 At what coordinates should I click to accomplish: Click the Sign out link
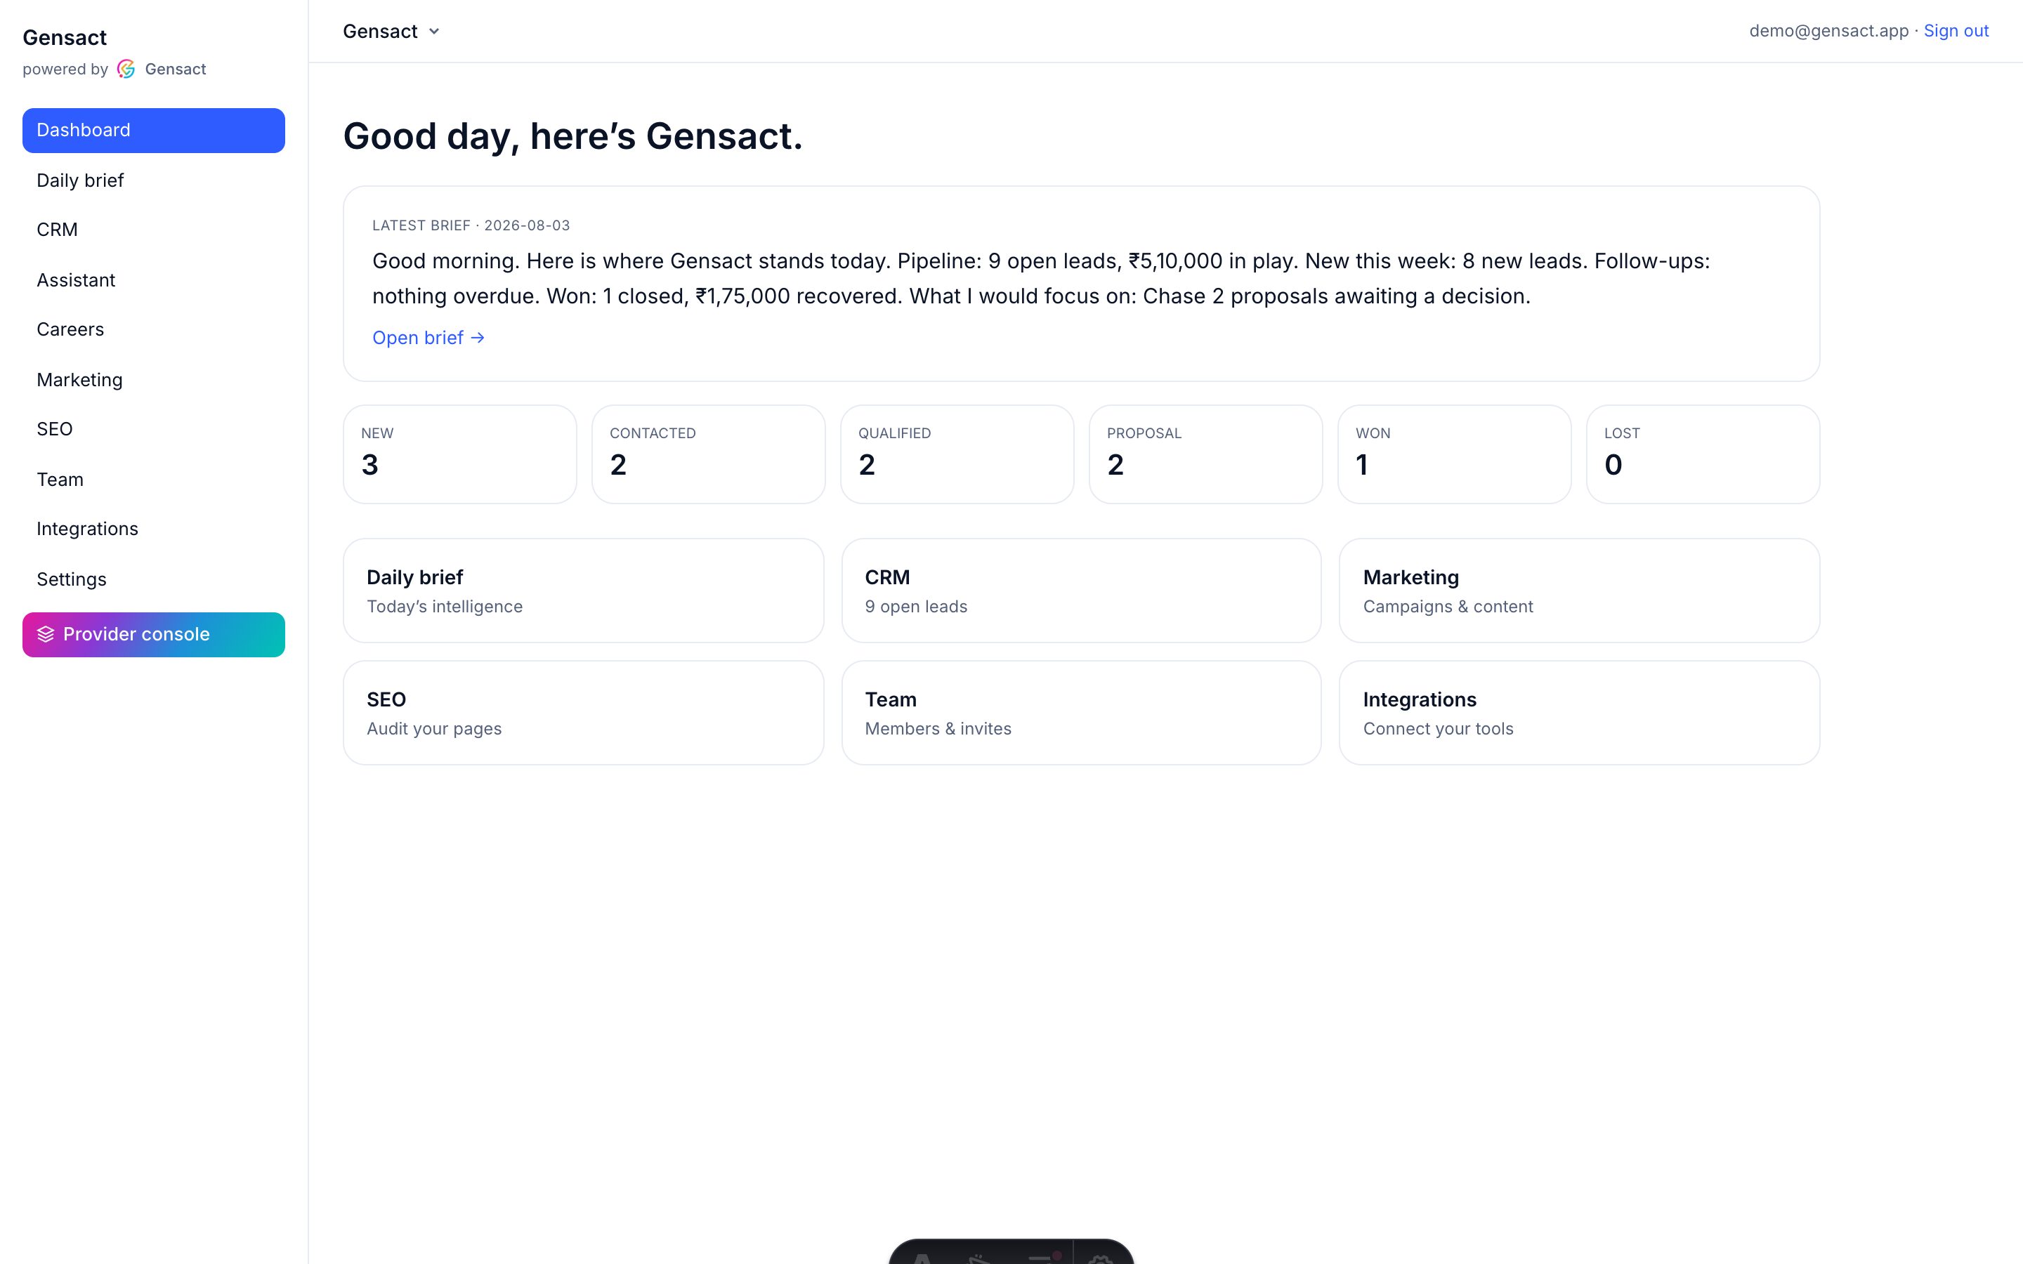tap(1956, 31)
